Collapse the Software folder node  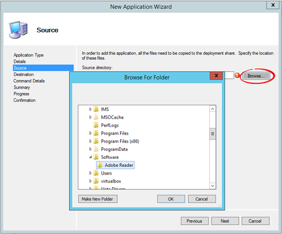(x=90, y=157)
